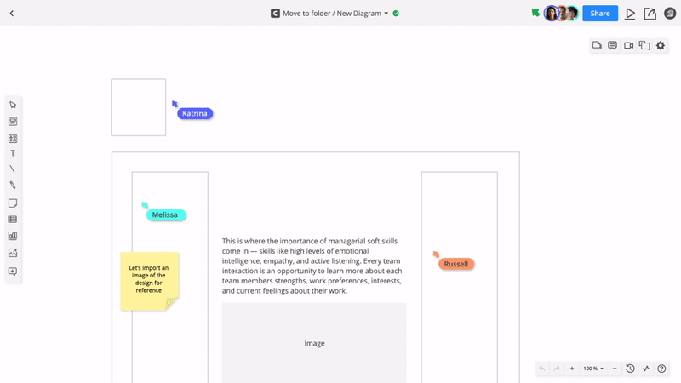Select the yellow sticky note
This screenshot has width=681, height=383.
point(149,279)
